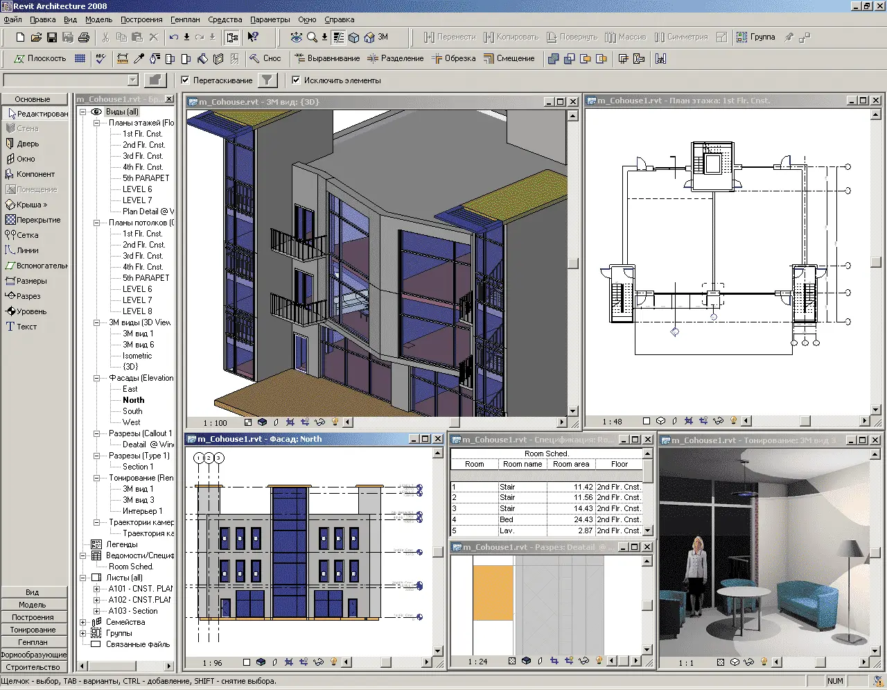Click the filter funnel button
Image resolution: width=887 pixels, height=690 pixels.
267,80
